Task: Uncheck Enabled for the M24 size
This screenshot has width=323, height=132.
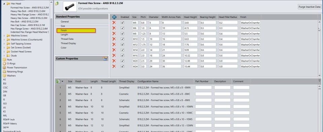Action: tap(122, 66)
